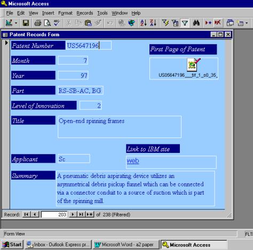Click the Print icon
This screenshot has width=253, height=250.
(38, 23)
